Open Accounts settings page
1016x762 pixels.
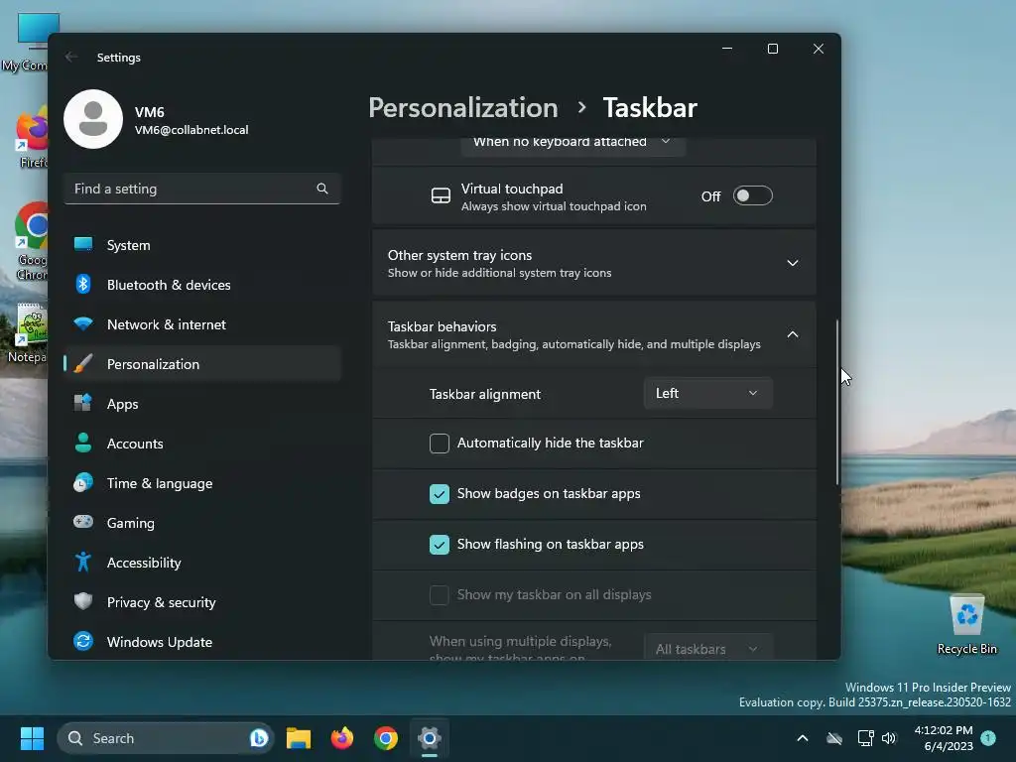[x=202, y=444]
